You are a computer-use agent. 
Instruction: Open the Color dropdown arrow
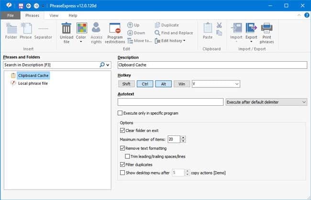(81, 42)
